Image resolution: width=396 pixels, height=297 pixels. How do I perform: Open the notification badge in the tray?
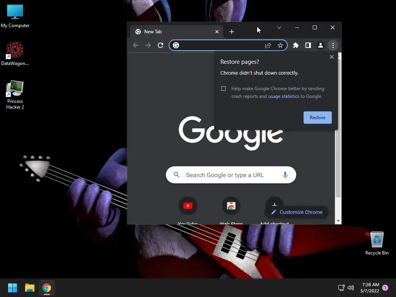[x=385, y=288]
